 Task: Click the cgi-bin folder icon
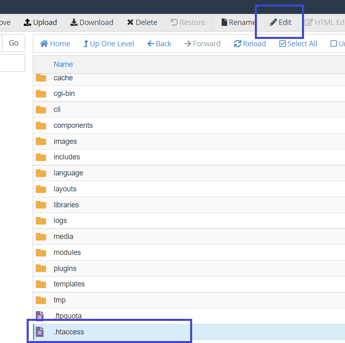click(41, 94)
